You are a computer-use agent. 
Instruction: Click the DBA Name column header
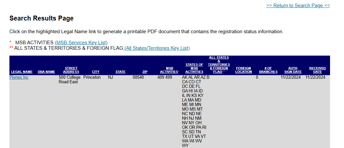[x=46, y=72]
